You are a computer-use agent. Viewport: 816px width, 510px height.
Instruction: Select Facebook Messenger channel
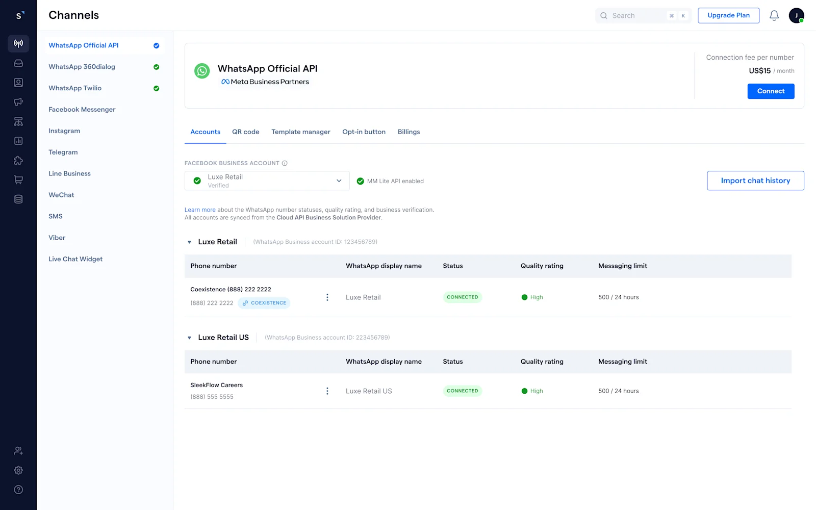104,110
